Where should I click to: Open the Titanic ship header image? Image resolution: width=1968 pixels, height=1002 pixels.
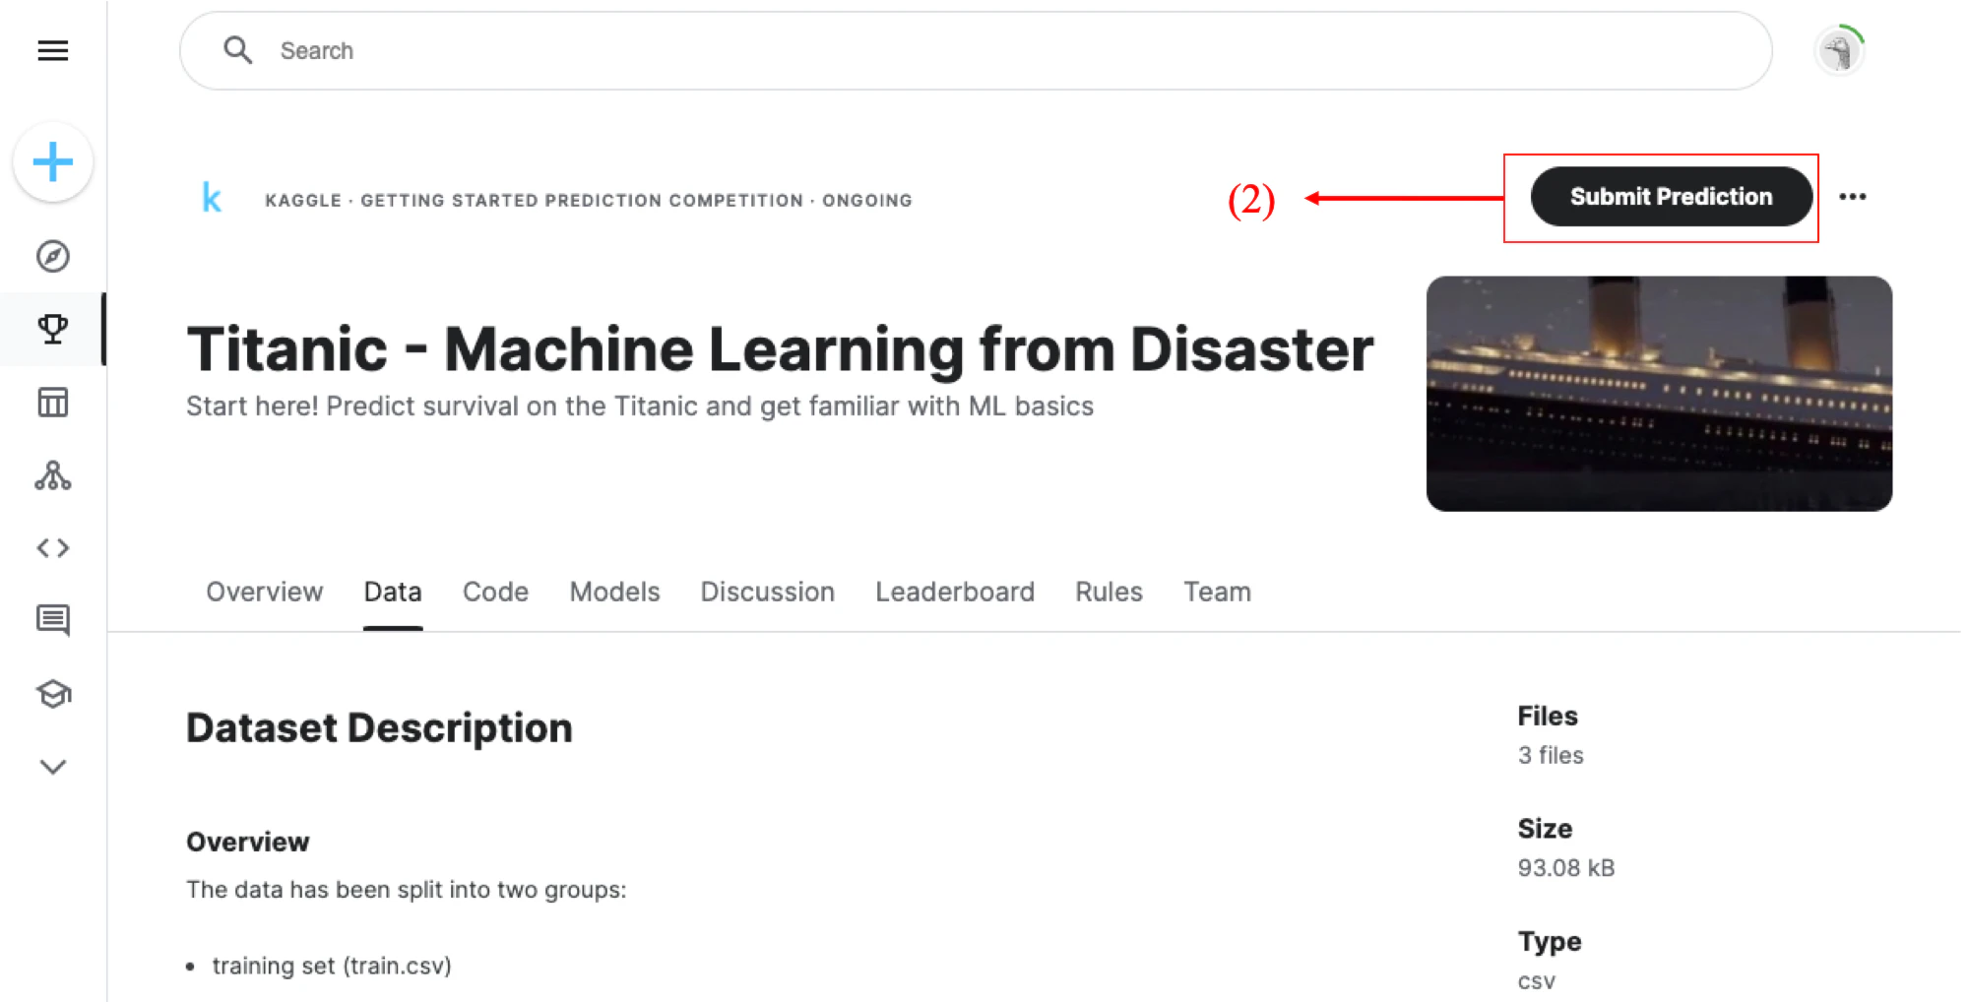(x=1659, y=393)
